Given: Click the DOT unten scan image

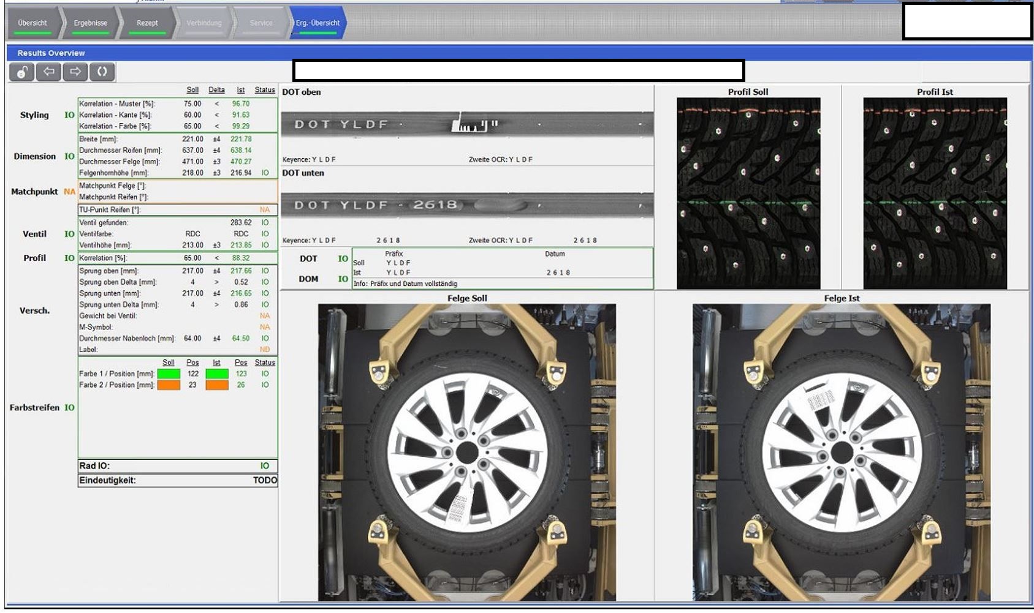Looking at the screenshot, I should (467, 205).
